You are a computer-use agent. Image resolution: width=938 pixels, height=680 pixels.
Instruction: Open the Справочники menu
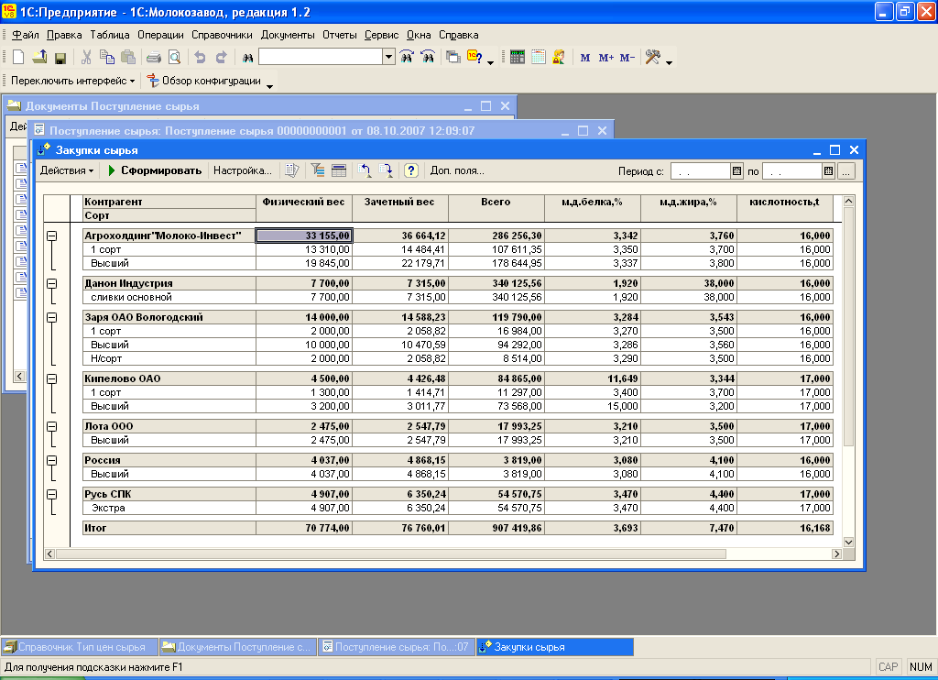pyautogui.click(x=222, y=35)
